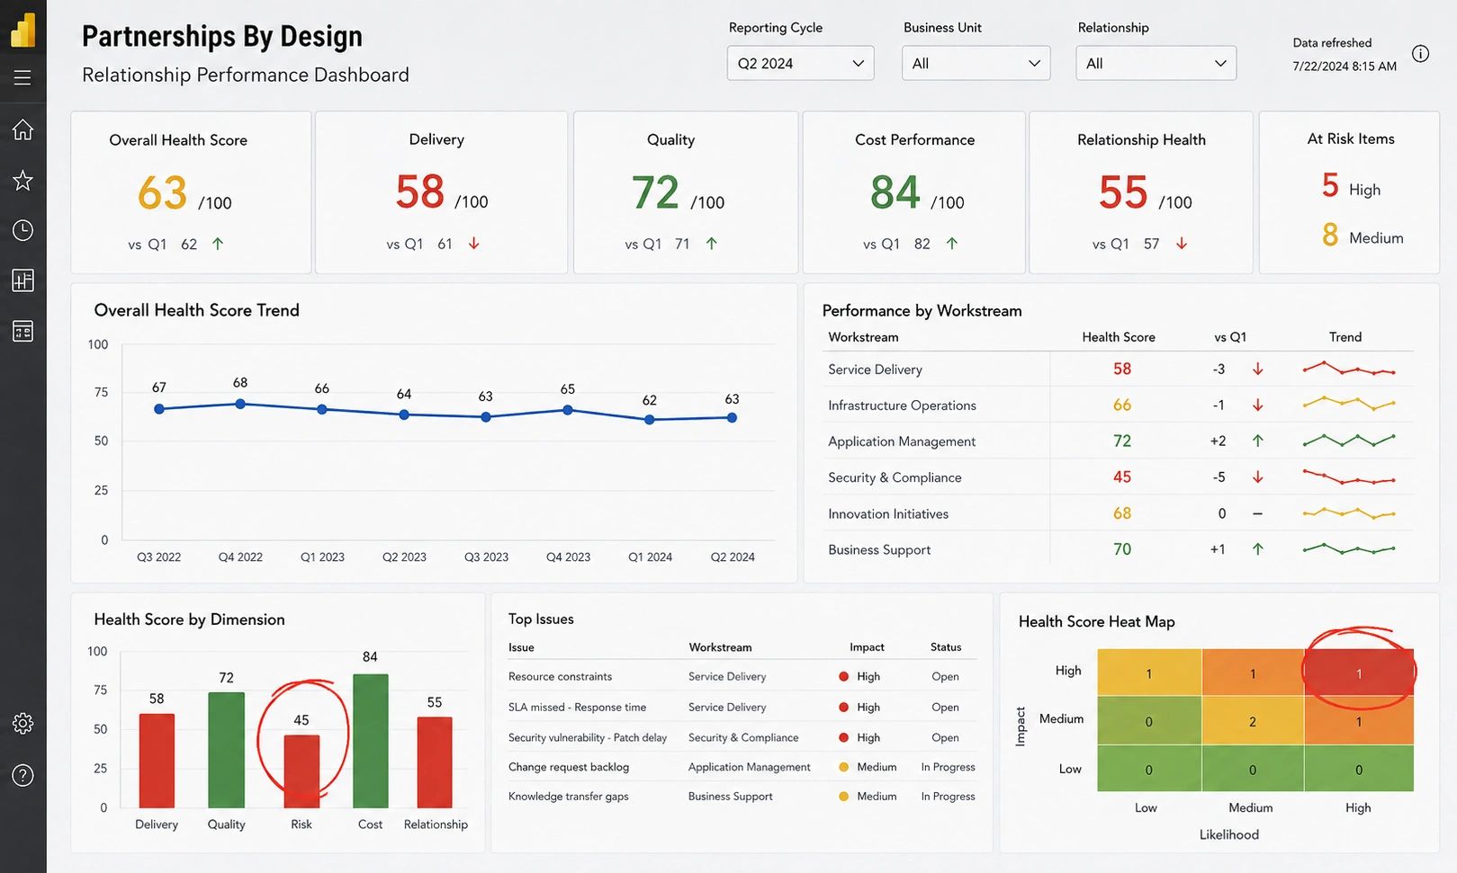
Task: Select the Risk bar in dimension chart
Action: tap(301, 771)
